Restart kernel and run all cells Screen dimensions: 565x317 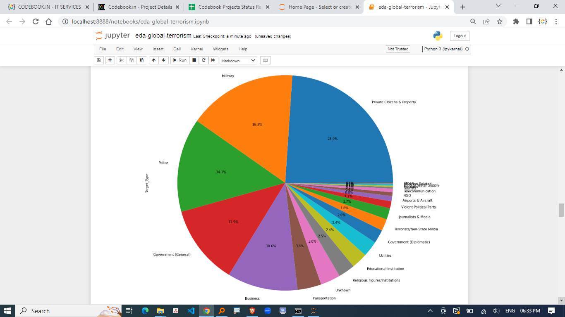click(x=213, y=60)
